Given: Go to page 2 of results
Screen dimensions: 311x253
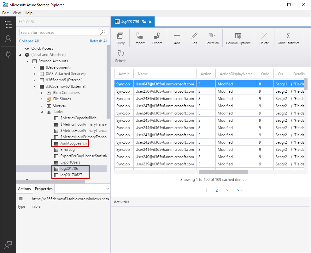Looking at the screenshot, I should 217,190.
